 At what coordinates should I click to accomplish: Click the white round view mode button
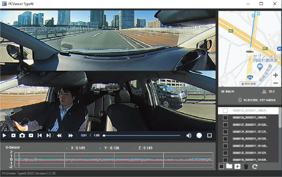coord(199,135)
